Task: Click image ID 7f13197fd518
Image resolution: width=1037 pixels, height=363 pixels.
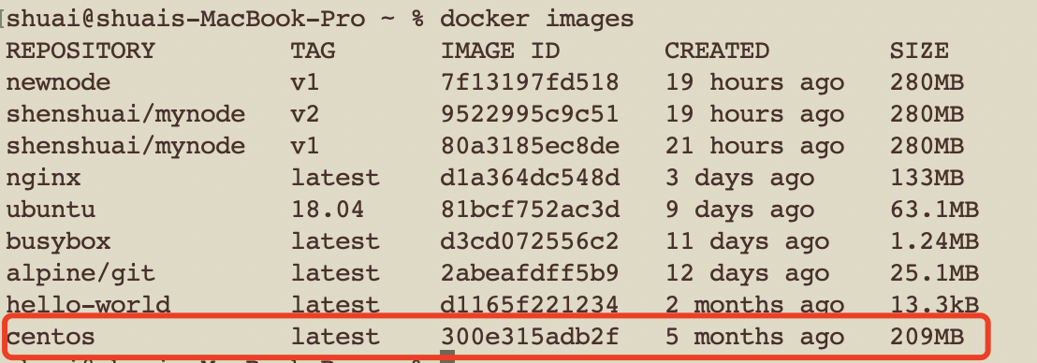Action: pos(531,82)
